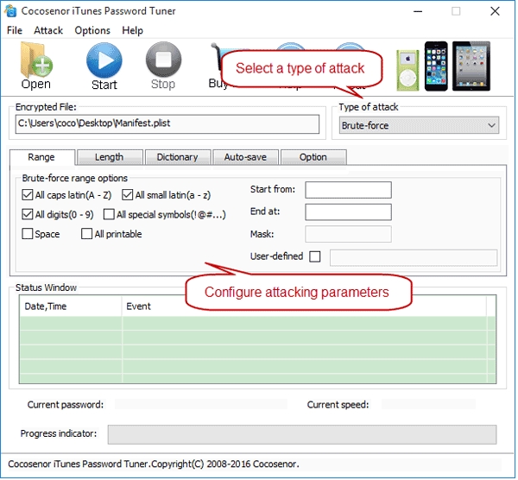Open the File menu
Screen dimensions: 518x480
pyautogui.click(x=15, y=30)
